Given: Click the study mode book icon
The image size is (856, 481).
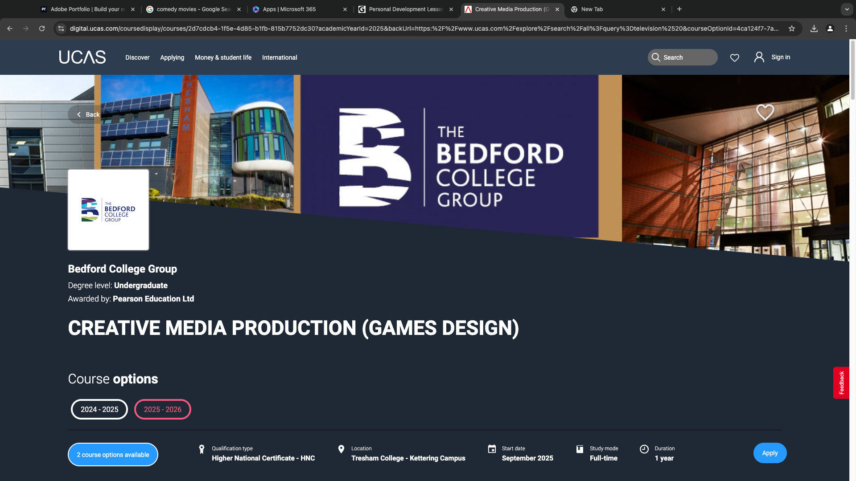Looking at the screenshot, I should [x=580, y=449].
